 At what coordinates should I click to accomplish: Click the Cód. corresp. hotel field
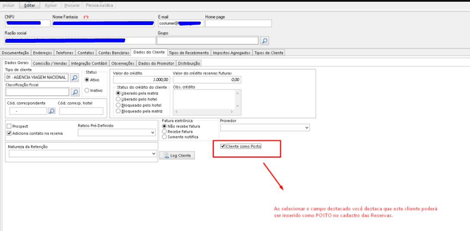pos(81,111)
